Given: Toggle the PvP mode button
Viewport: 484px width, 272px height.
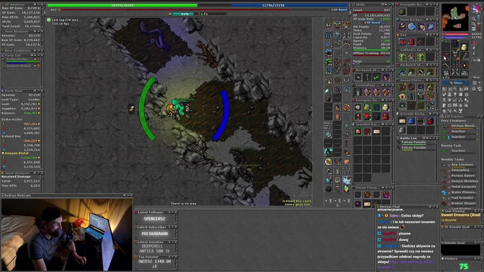Looking at the screenshot, I should 476,60.
